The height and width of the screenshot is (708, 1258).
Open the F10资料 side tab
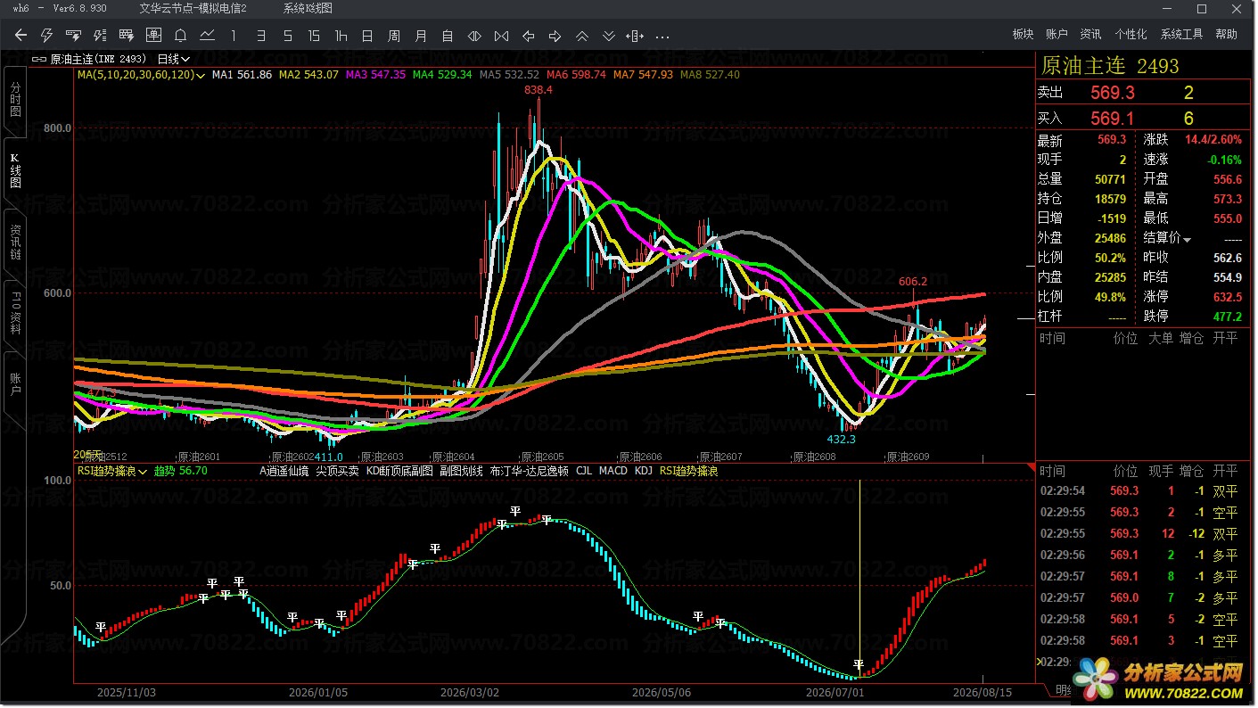tap(15, 314)
